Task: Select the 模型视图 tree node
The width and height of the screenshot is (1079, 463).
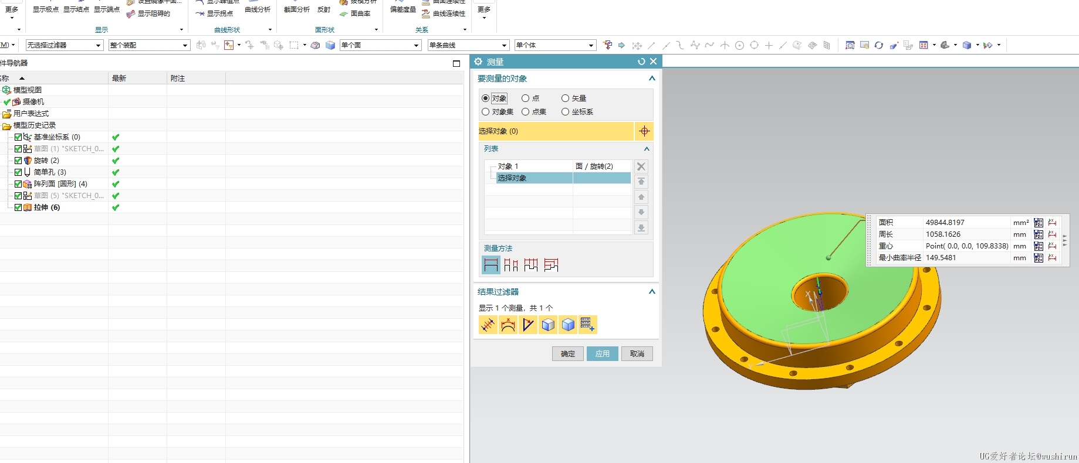Action: (x=28, y=90)
